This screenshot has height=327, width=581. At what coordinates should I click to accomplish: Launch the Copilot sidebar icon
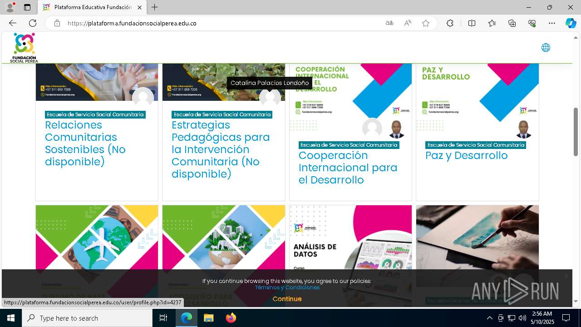click(x=571, y=23)
